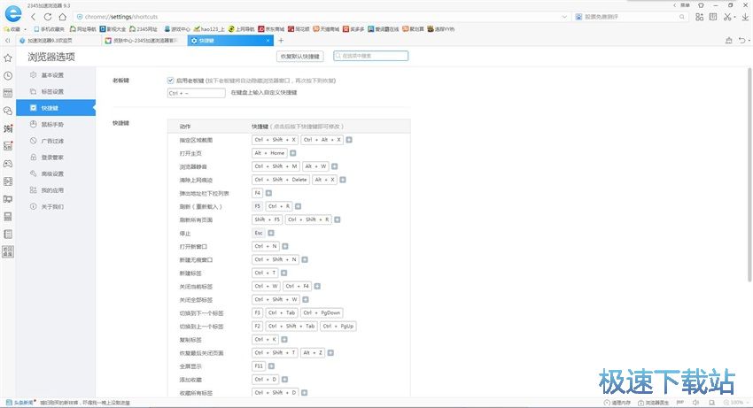Open the skin shirt icon in title bar

[701, 5]
